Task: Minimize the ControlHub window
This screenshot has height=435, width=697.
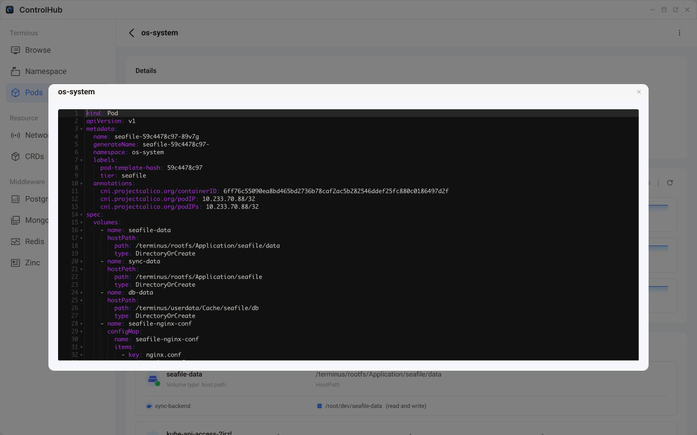Action: point(652,10)
